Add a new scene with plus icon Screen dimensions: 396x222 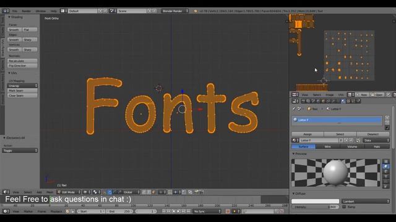150,11
